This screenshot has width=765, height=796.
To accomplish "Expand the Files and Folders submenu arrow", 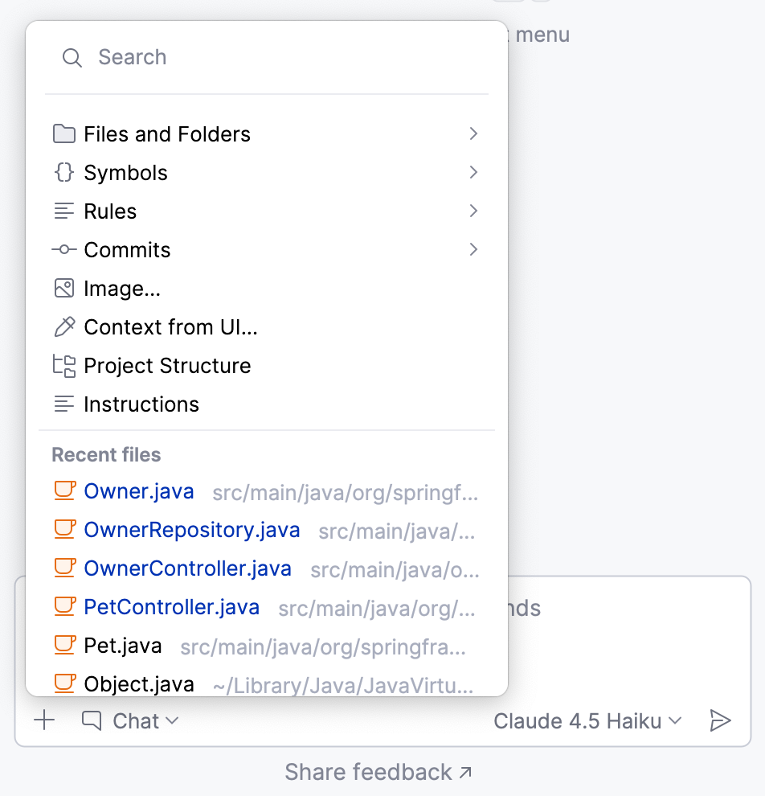I will [473, 133].
